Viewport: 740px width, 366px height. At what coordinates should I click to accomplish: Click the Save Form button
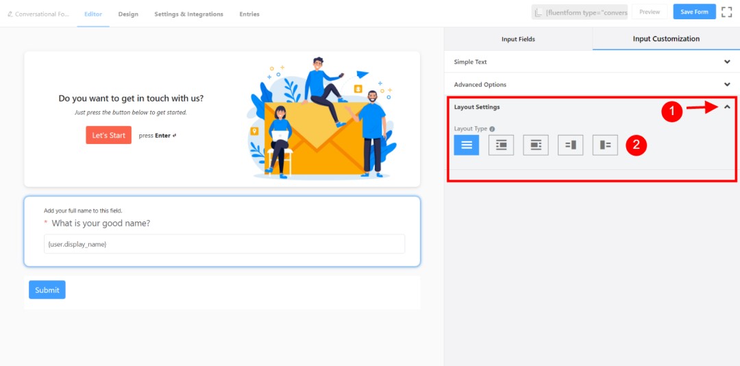pyautogui.click(x=694, y=12)
